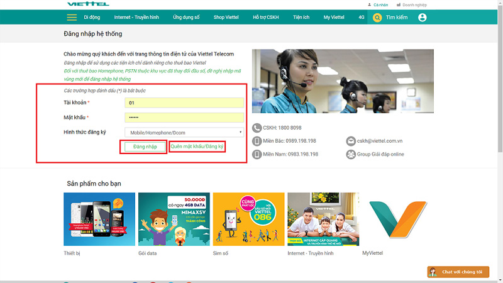Expand the Hình thức đăng ký dropdown
This screenshot has width=503, height=283.
coord(184,132)
